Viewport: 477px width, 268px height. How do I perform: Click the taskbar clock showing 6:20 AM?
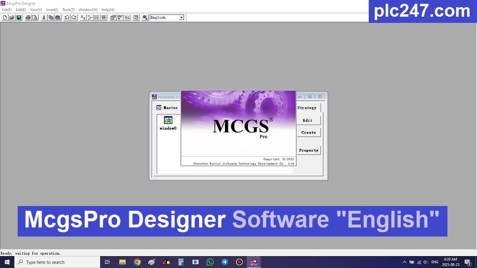[x=451, y=262]
